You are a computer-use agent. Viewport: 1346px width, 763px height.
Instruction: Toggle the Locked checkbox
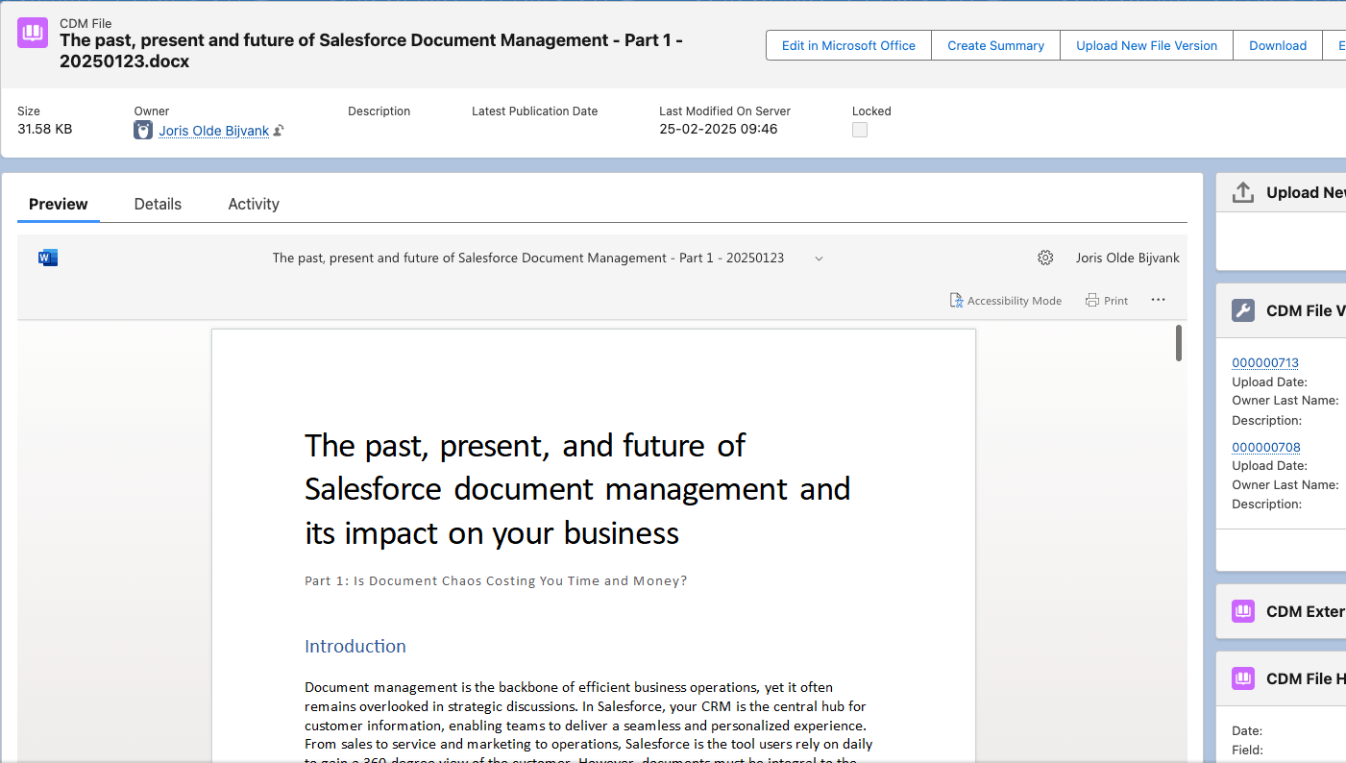(x=860, y=130)
